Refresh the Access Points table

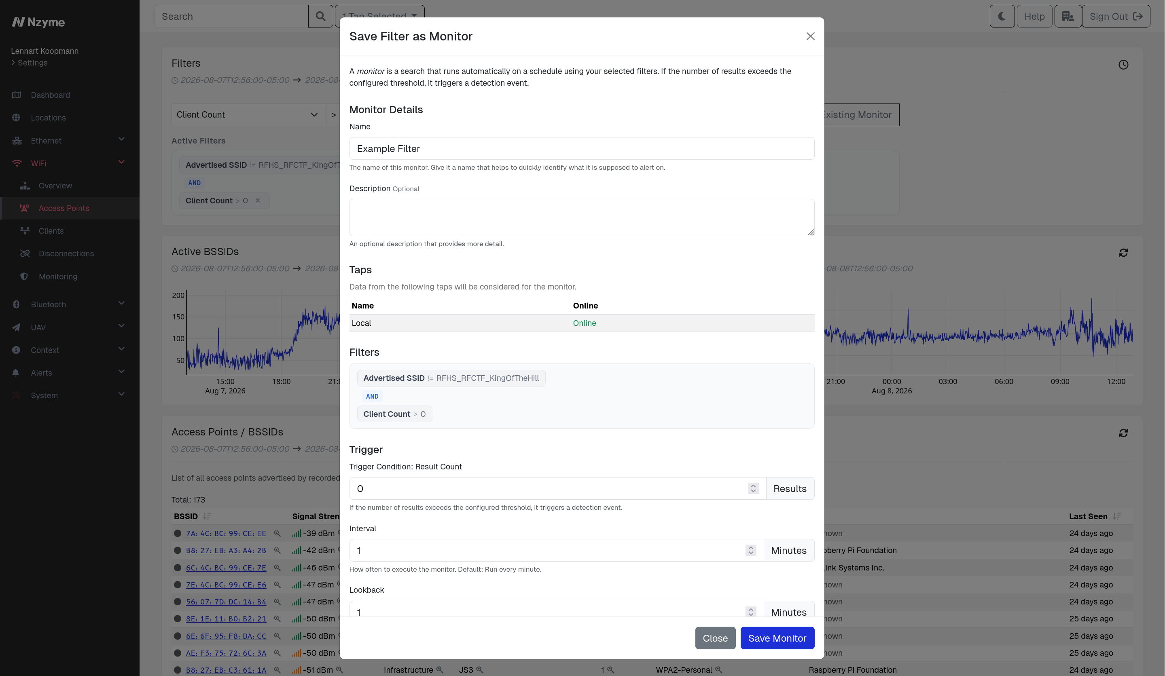click(x=1123, y=433)
